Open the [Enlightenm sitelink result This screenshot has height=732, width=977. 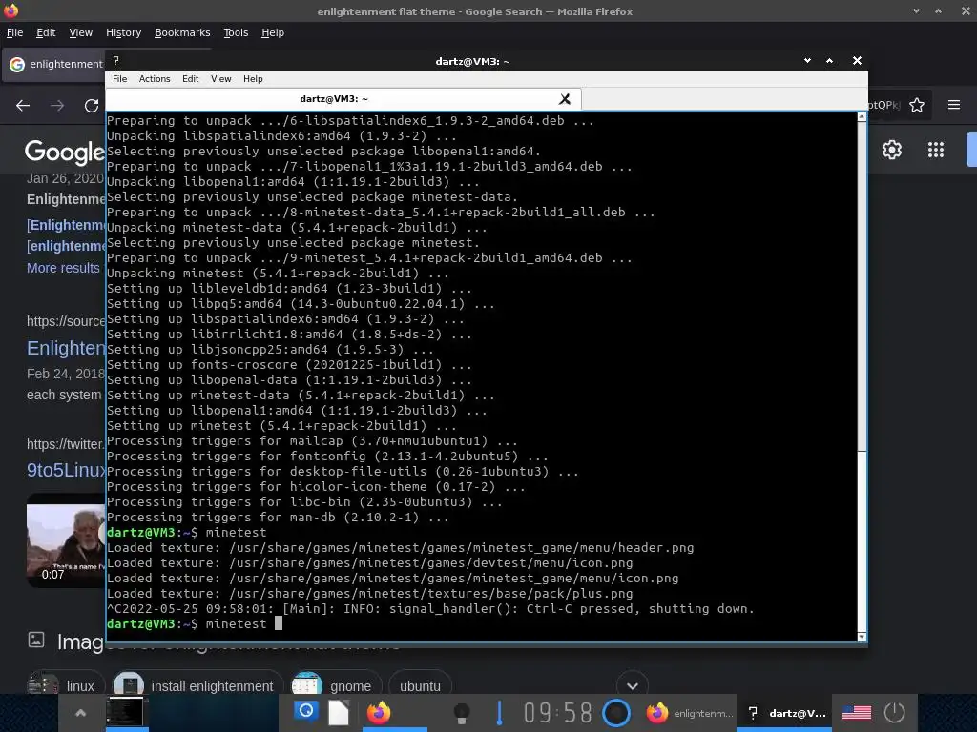pyautogui.click(x=66, y=225)
